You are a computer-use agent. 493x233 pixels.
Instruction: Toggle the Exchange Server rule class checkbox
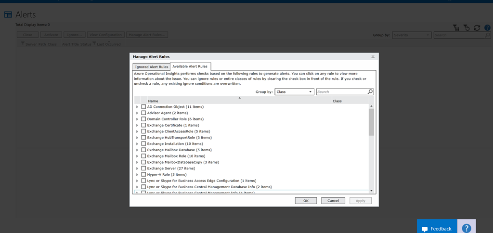point(143,168)
